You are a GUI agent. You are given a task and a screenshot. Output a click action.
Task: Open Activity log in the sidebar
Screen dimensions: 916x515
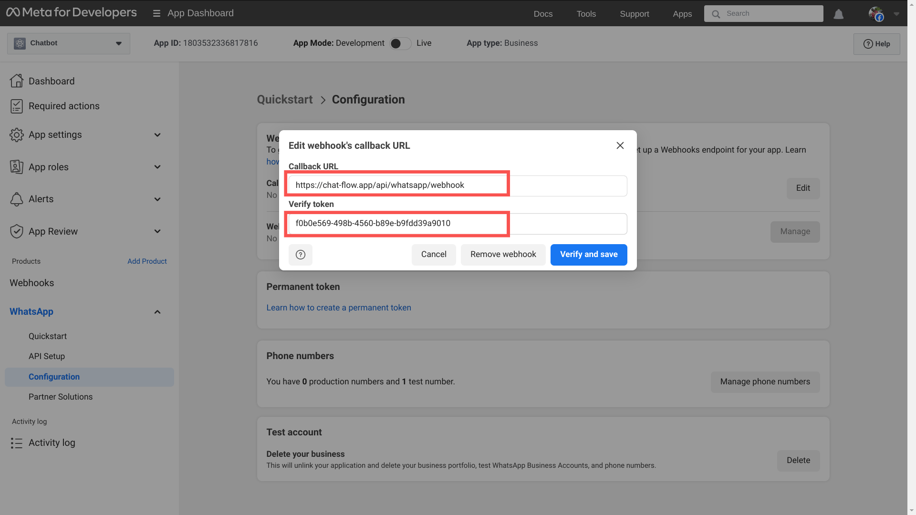coord(52,443)
